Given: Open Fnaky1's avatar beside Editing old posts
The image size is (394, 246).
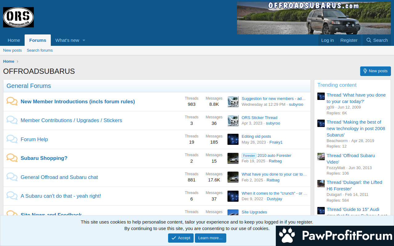Looking at the screenshot, I should tap(233, 139).
